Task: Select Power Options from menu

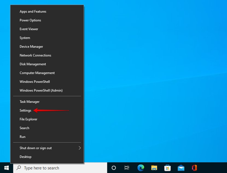Action: tap(47, 20)
